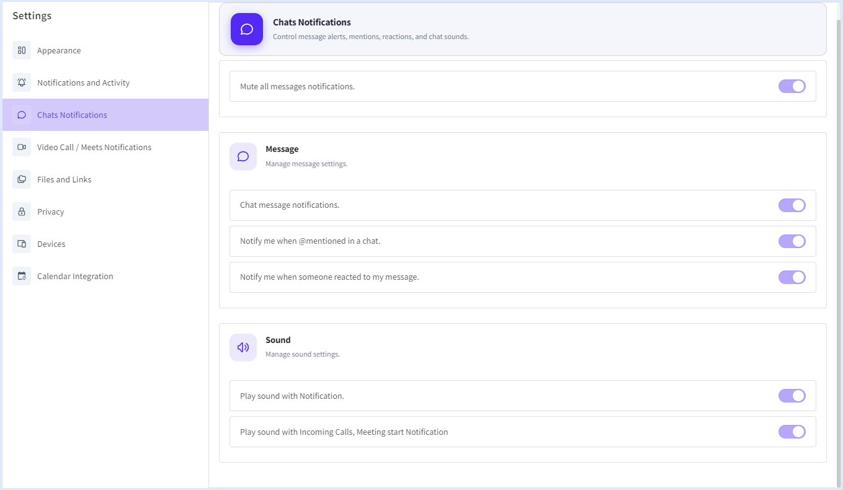This screenshot has height=490, width=843.
Task: Click the Sound section heading
Action: point(278,340)
